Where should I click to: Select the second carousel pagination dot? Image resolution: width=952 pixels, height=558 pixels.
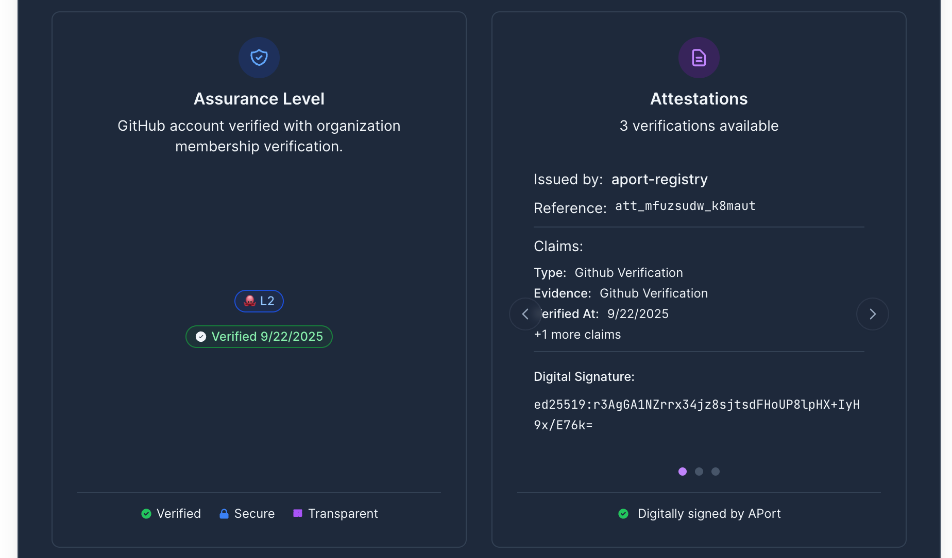699,472
